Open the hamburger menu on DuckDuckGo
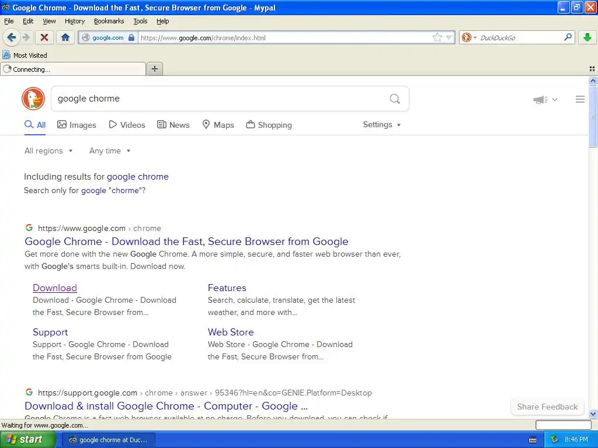The width and height of the screenshot is (598, 448). 580,99
